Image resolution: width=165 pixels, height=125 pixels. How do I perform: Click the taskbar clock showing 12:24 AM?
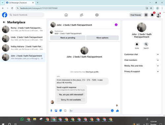(153, 121)
